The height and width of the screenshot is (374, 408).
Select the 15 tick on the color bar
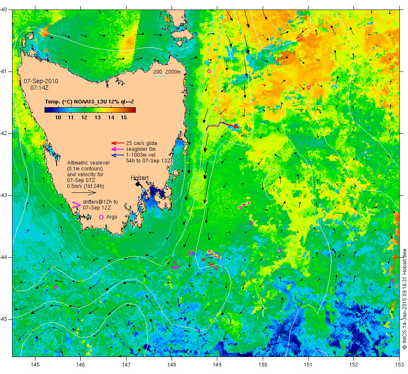point(124,117)
